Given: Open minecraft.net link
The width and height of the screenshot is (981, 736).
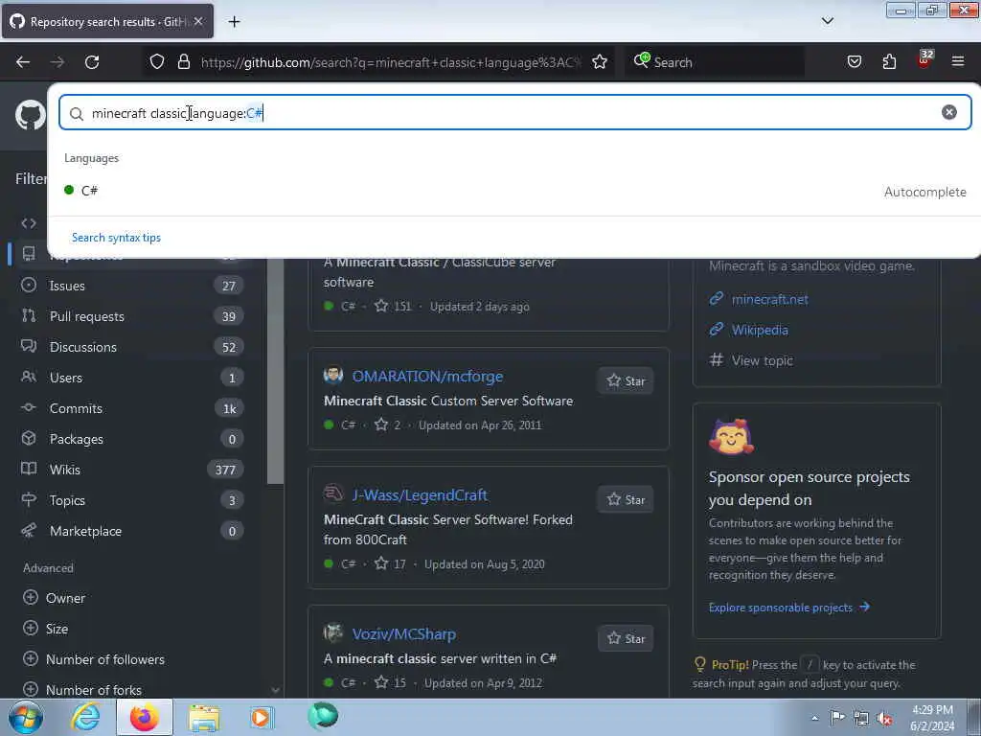Looking at the screenshot, I should pos(769,299).
